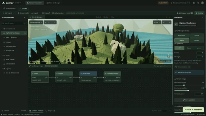Collapse the Environment group in outliner
This screenshot has height=116, width=206.
coord(2,29)
